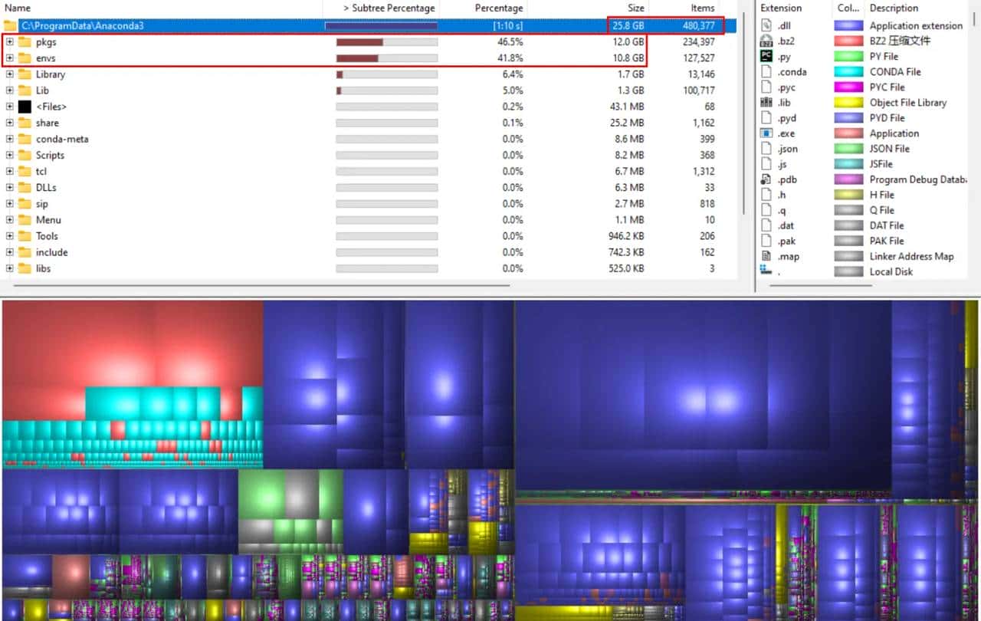Click the .dll Application extension icon
The width and height of the screenshot is (981, 621).
(x=767, y=25)
